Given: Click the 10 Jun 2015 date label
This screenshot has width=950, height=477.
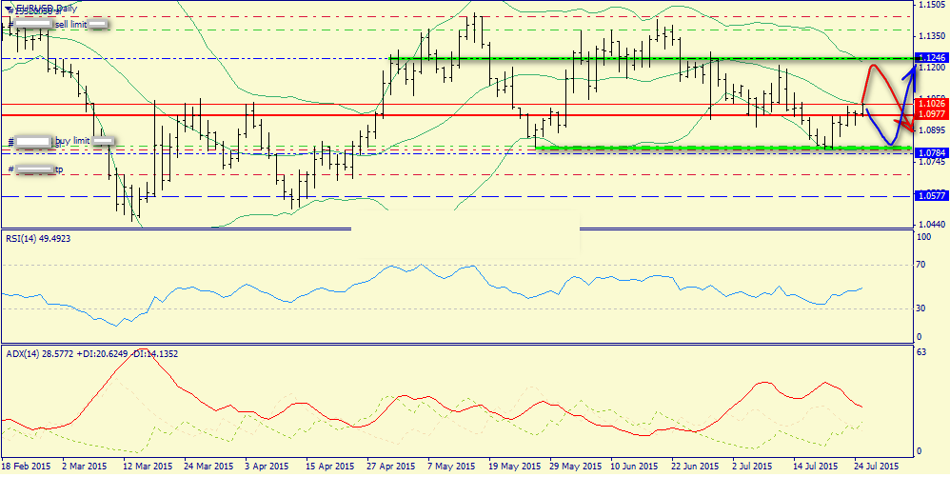Looking at the screenshot, I should tap(635, 467).
